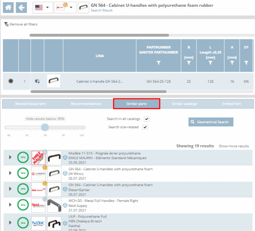Viewport: 255px width, 231px height.
Task: Click the back arrow button
Action: [x=21, y=8]
